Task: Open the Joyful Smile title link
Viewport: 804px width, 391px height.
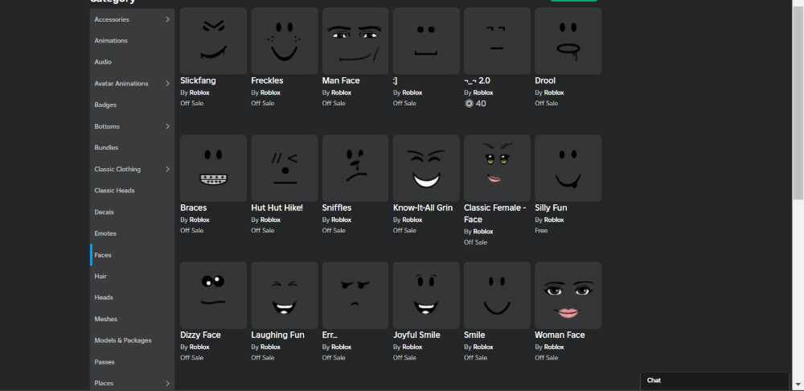Action: tap(416, 335)
